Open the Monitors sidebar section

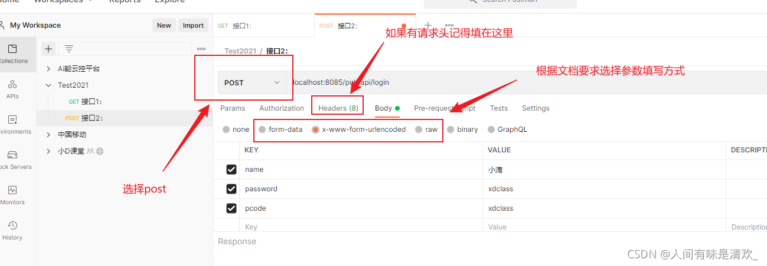(13, 195)
